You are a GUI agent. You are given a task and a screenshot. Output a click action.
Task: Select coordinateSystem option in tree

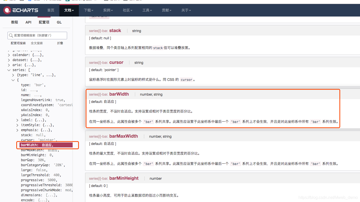[47, 105]
